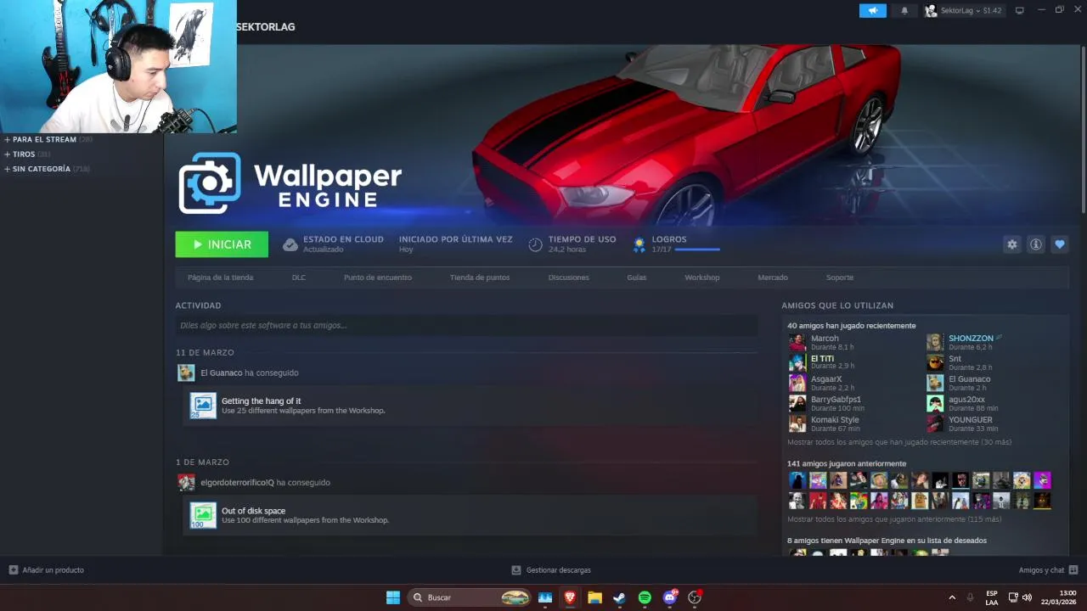Open the Workshop tab
This screenshot has height=611, width=1087.
[x=702, y=277]
